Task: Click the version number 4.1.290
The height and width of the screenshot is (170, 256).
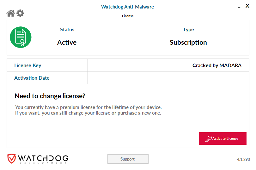Action: point(243,159)
